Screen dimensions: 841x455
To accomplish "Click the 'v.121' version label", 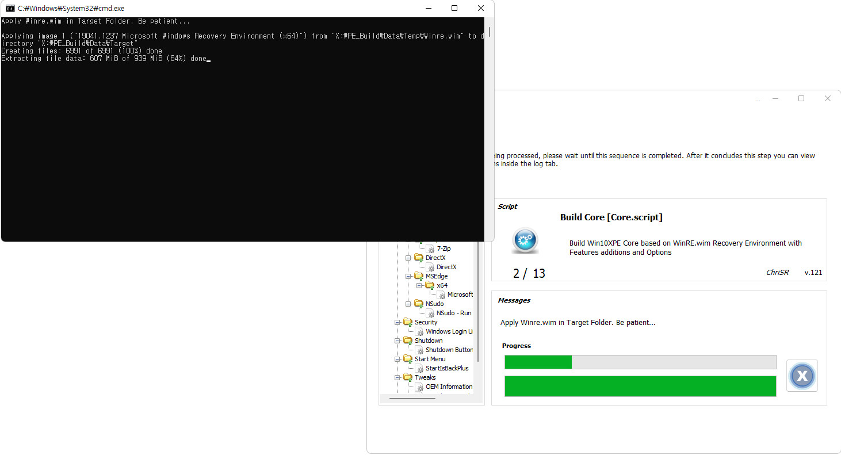I will click(x=813, y=273).
